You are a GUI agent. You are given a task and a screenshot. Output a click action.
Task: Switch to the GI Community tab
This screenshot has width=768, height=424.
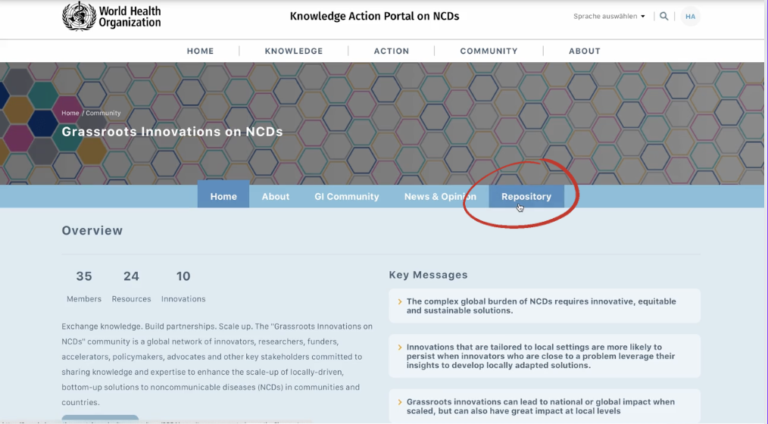point(347,196)
